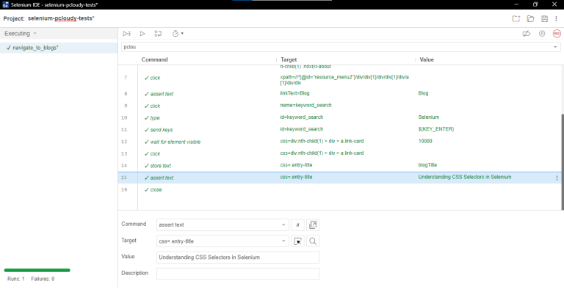Click select target in page icon
Image resolution: width=564 pixels, height=300 pixels.
click(x=299, y=241)
